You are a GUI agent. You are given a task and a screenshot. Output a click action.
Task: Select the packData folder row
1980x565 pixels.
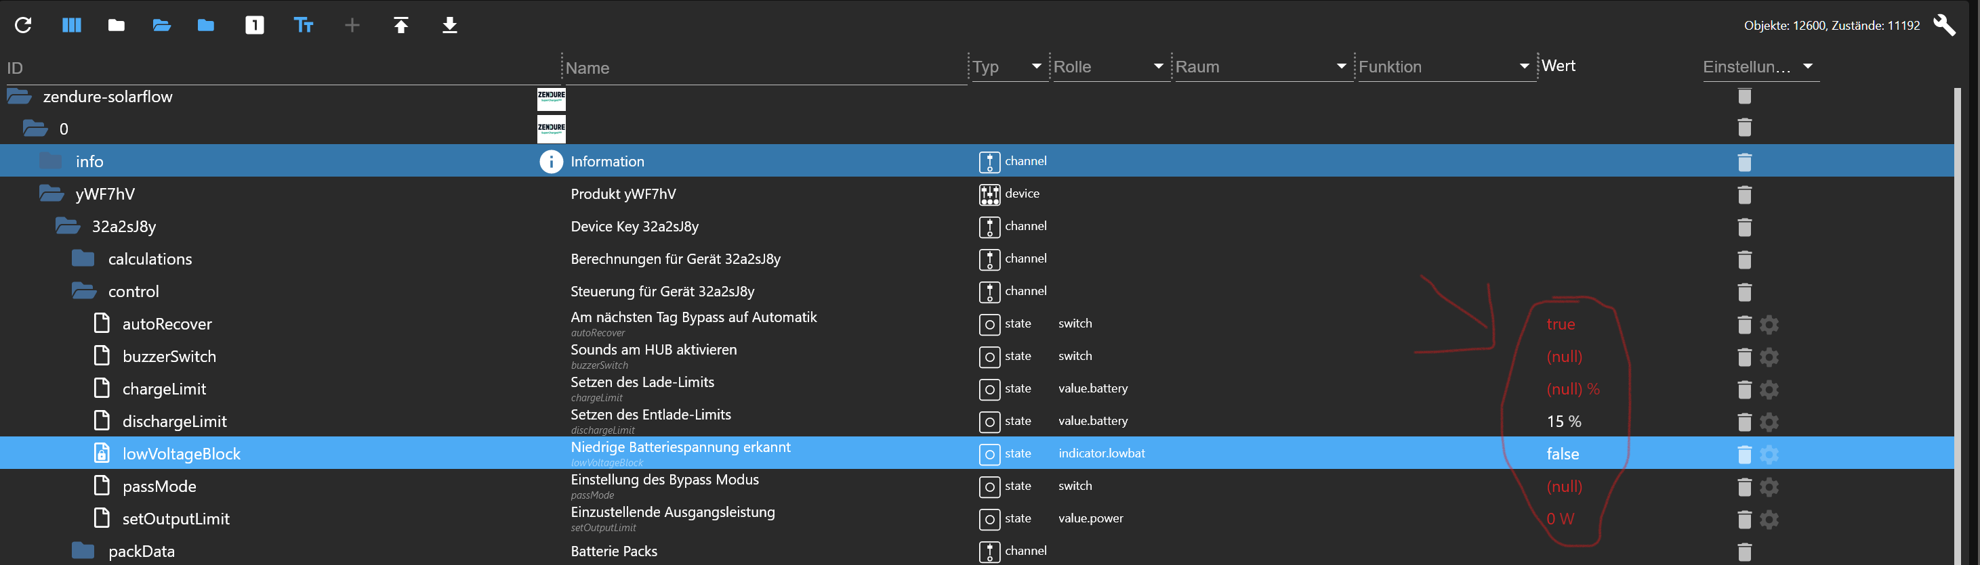coord(142,551)
